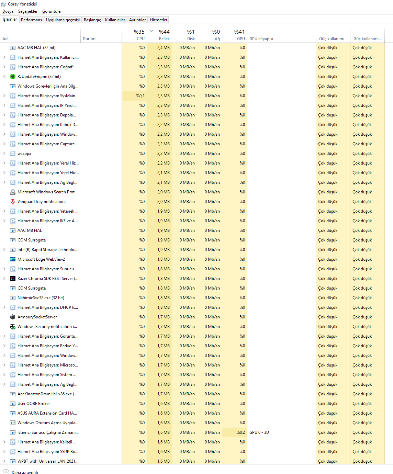Image resolution: width=393 pixels, height=474 pixels.
Task: Click the Razer Chroma SDK REST Server icon
Action: pyautogui.click(x=13, y=279)
